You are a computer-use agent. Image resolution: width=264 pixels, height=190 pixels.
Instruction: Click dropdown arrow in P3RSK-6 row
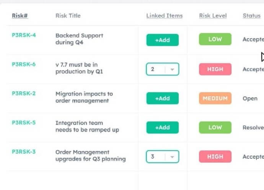172,69
